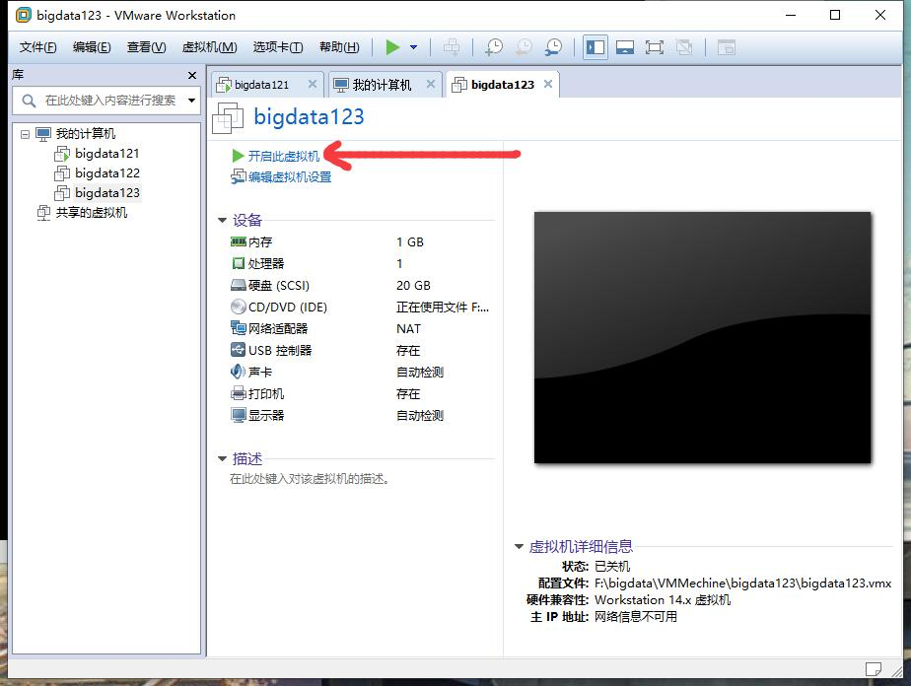Viewport: 911px width, 686px height.
Task: Open the 查看(V) menu
Action: point(146,47)
